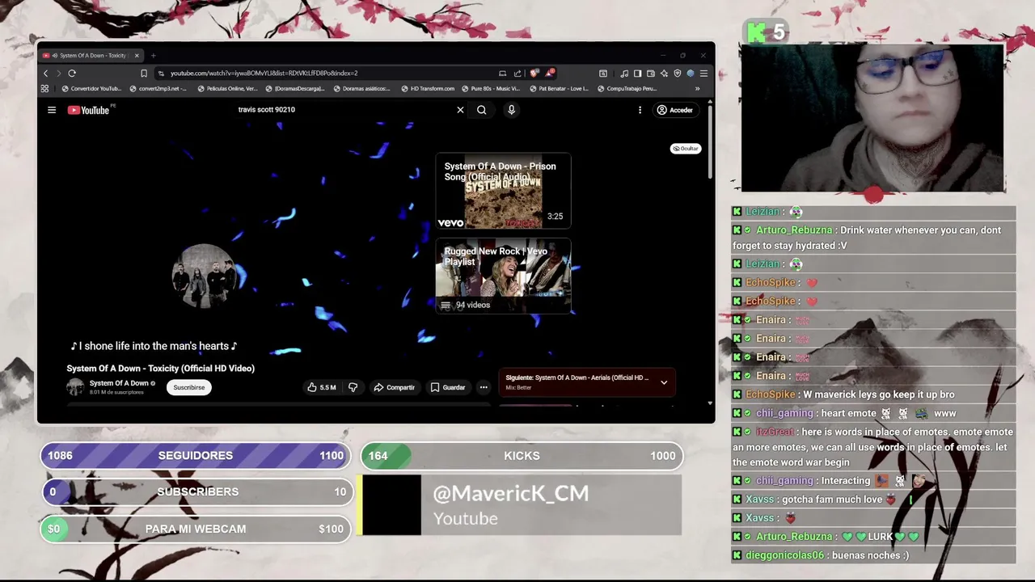Click the YouTube search magnifier button
Screen dimensions: 1035x582
coord(482,110)
